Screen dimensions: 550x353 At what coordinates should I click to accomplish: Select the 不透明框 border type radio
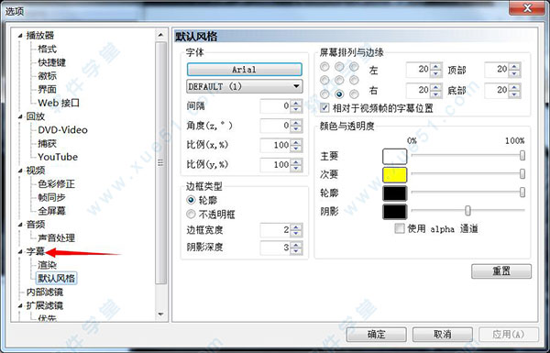[191, 214]
